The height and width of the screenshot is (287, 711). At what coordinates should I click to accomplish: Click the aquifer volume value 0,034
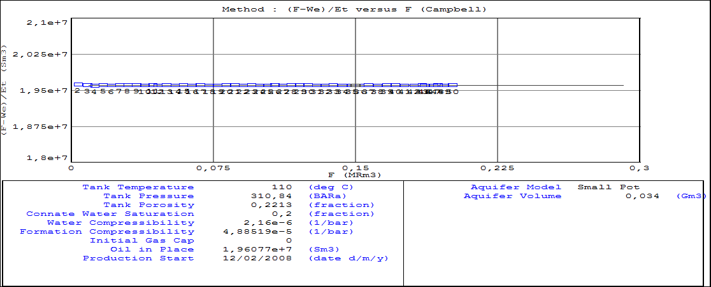pos(643,196)
